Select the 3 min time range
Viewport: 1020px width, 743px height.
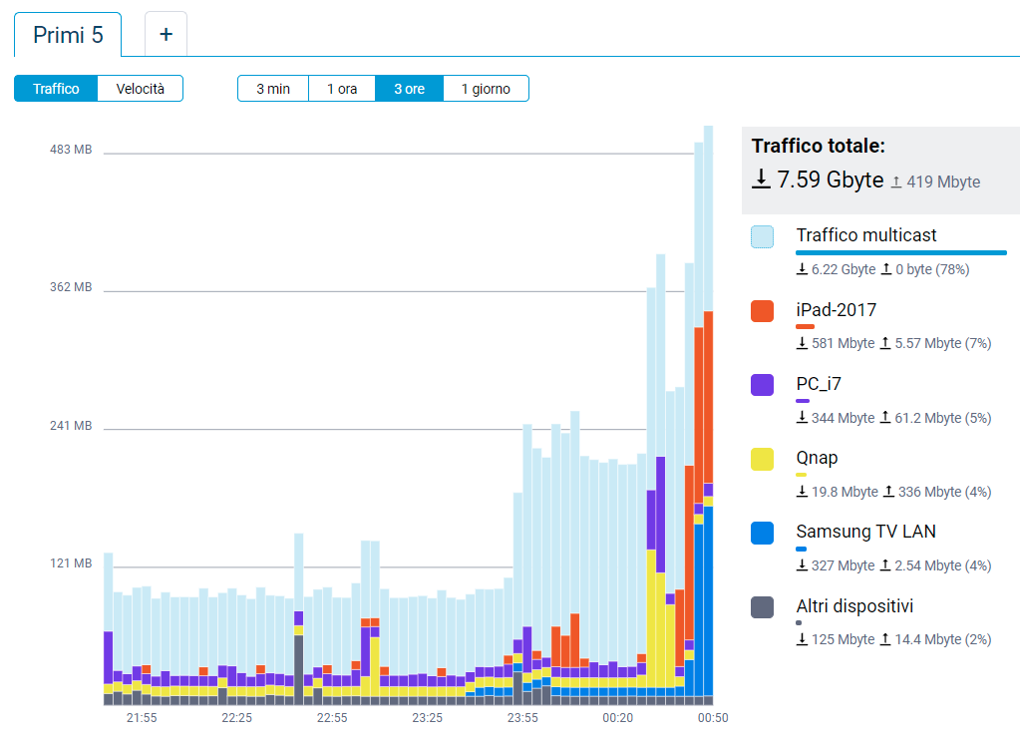(x=273, y=89)
